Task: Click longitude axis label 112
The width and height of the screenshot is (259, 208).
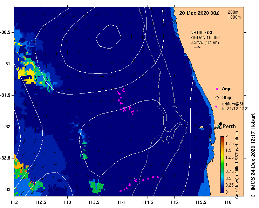Action: (x=14, y=202)
